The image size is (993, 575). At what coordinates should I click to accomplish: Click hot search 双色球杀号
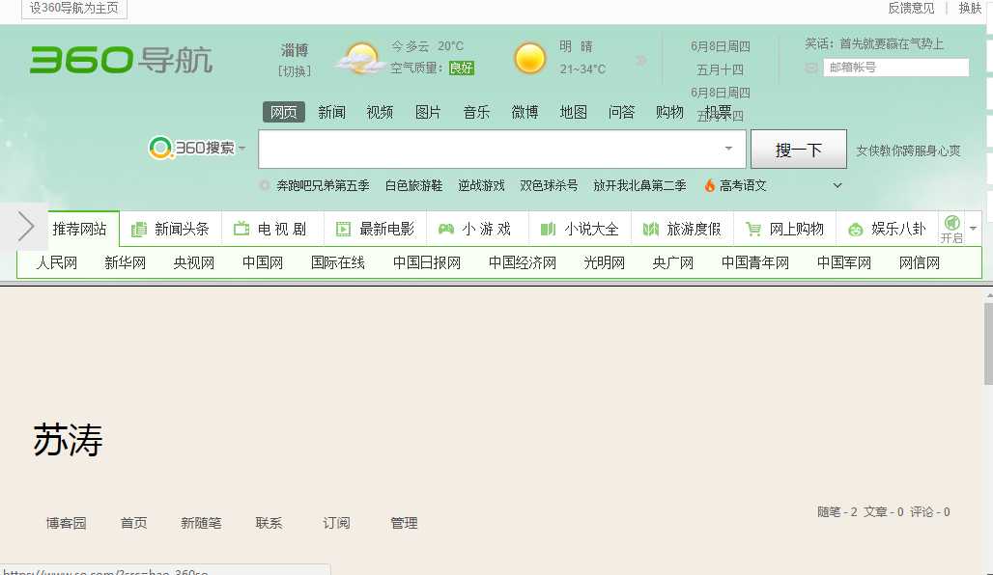pyautogui.click(x=549, y=185)
